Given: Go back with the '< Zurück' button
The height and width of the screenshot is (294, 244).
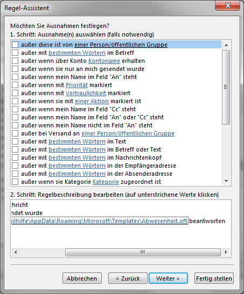Looking at the screenshot, I should coord(128,278).
